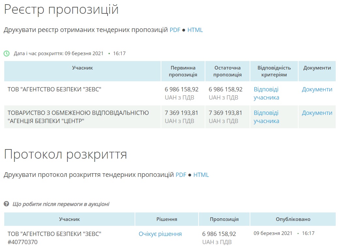Click the Опубліковано column header

click(293, 219)
